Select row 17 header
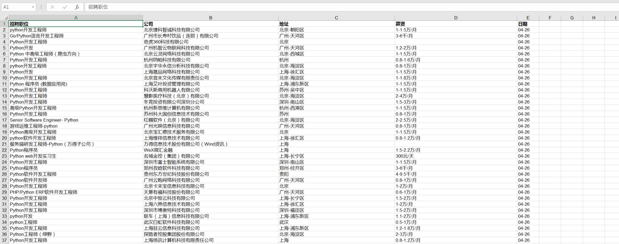The height and width of the screenshot is (244, 619). pyautogui.click(x=4, y=120)
